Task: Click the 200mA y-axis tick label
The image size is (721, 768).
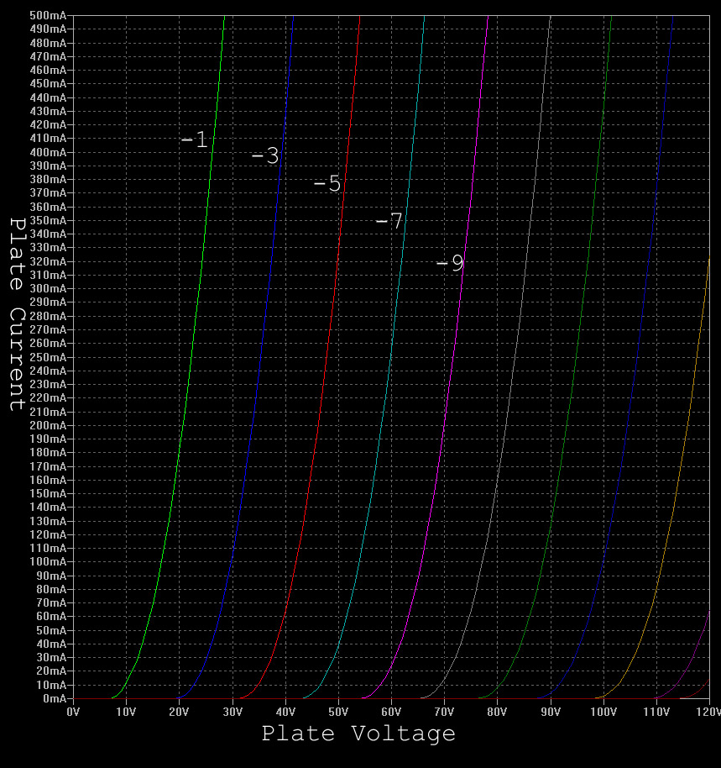Action: pyautogui.click(x=48, y=425)
